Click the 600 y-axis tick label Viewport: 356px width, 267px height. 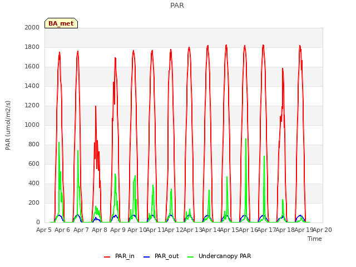tap(34, 164)
